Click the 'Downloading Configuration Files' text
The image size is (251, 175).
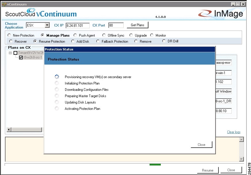click(x=87, y=90)
